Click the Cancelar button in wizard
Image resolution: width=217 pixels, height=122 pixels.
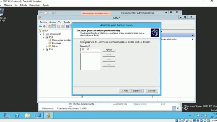click(x=152, y=91)
